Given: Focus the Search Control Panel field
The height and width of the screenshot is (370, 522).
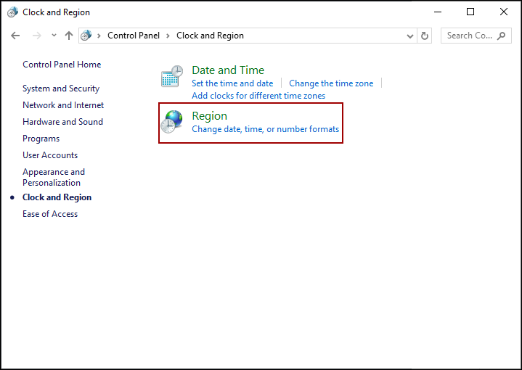Looking at the screenshot, I should 476,36.
